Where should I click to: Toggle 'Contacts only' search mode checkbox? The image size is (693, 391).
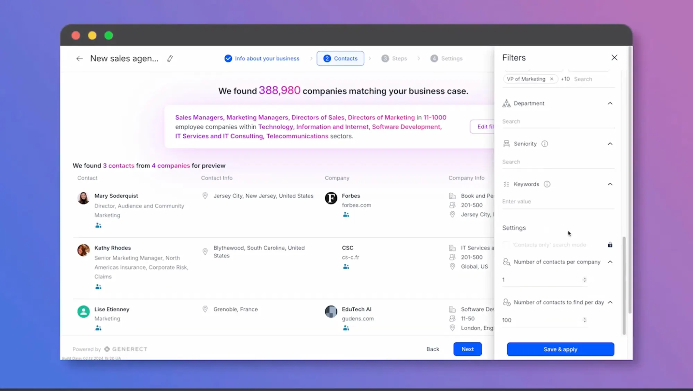tap(506, 245)
